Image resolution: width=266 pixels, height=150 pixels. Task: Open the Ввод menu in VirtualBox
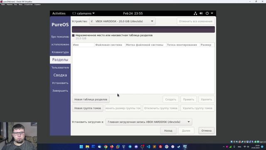[x=20, y=5]
